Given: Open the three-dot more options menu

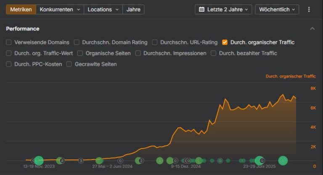Looking at the screenshot, I should (x=309, y=9).
